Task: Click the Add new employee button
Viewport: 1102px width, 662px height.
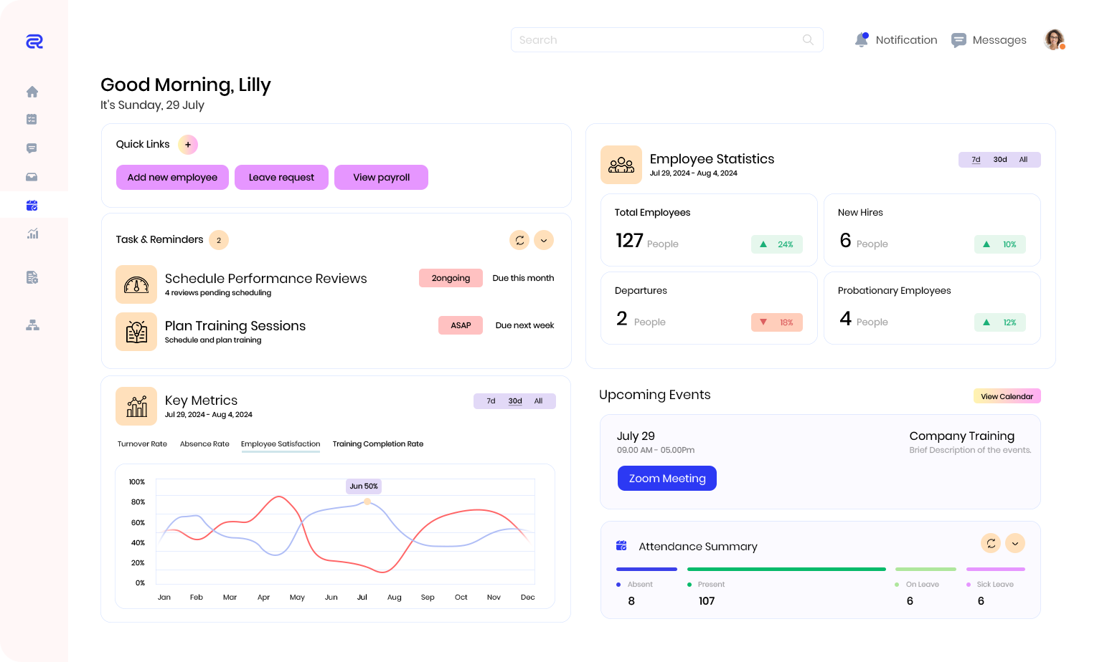Action: click(172, 178)
